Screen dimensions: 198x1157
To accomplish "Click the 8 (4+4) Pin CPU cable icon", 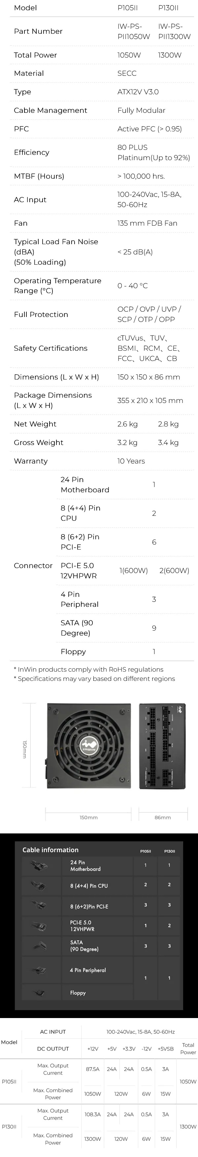I will [x=39, y=885].
